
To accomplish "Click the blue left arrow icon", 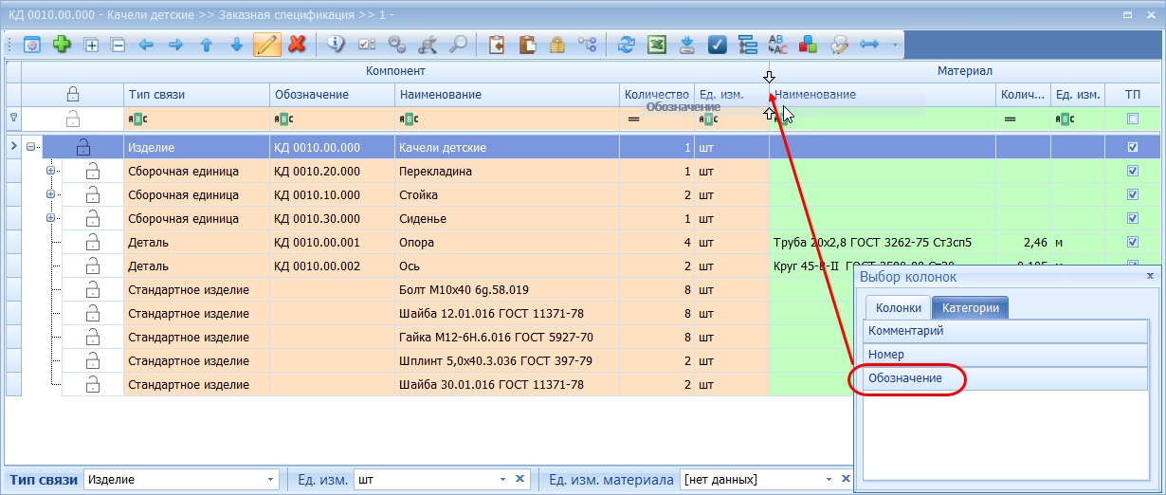I will [146, 44].
